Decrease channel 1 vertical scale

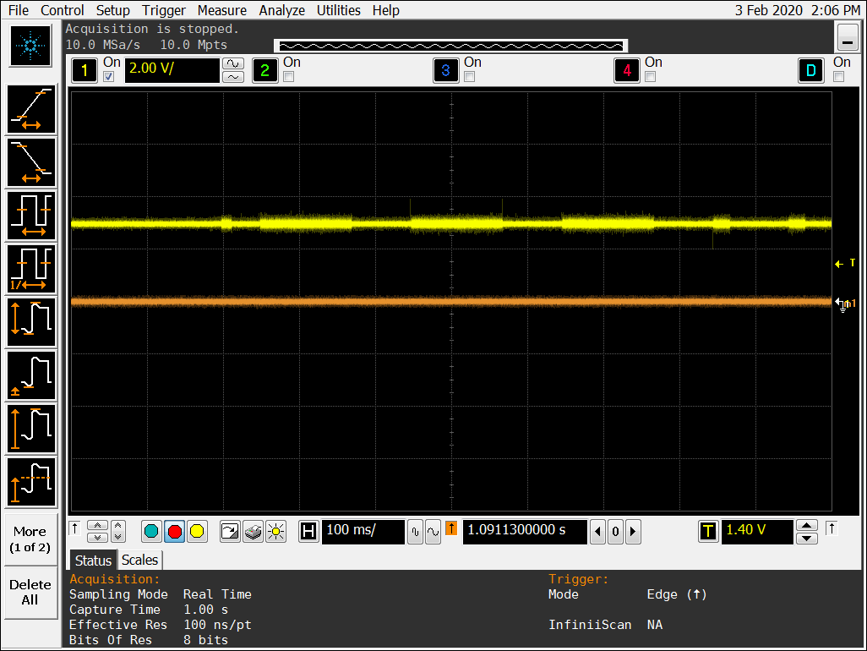click(x=233, y=77)
